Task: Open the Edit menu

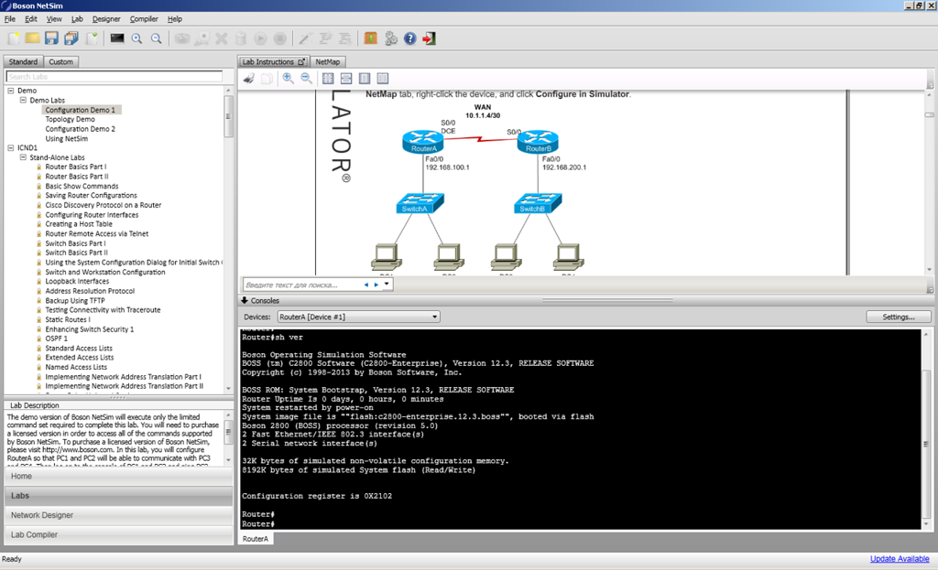Action: click(x=30, y=19)
